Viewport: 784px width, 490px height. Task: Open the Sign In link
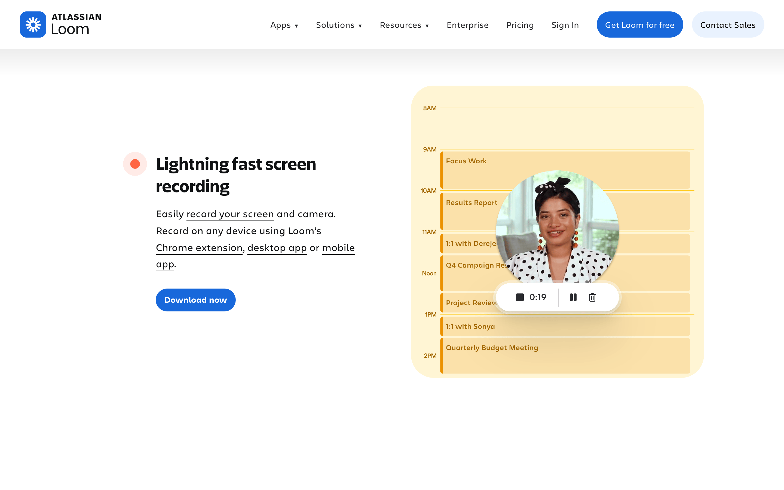[565, 25]
